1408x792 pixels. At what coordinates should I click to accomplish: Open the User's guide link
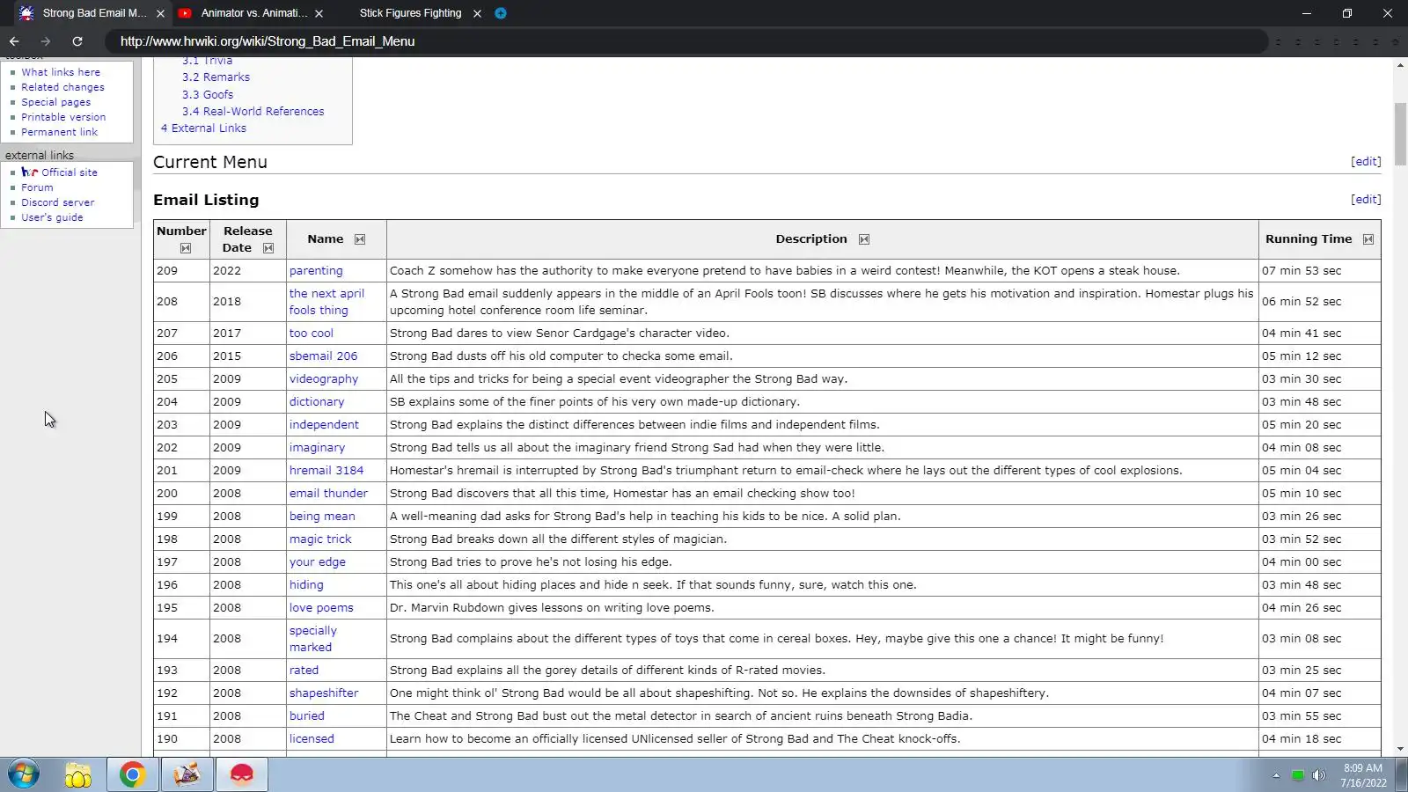[52, 217]
